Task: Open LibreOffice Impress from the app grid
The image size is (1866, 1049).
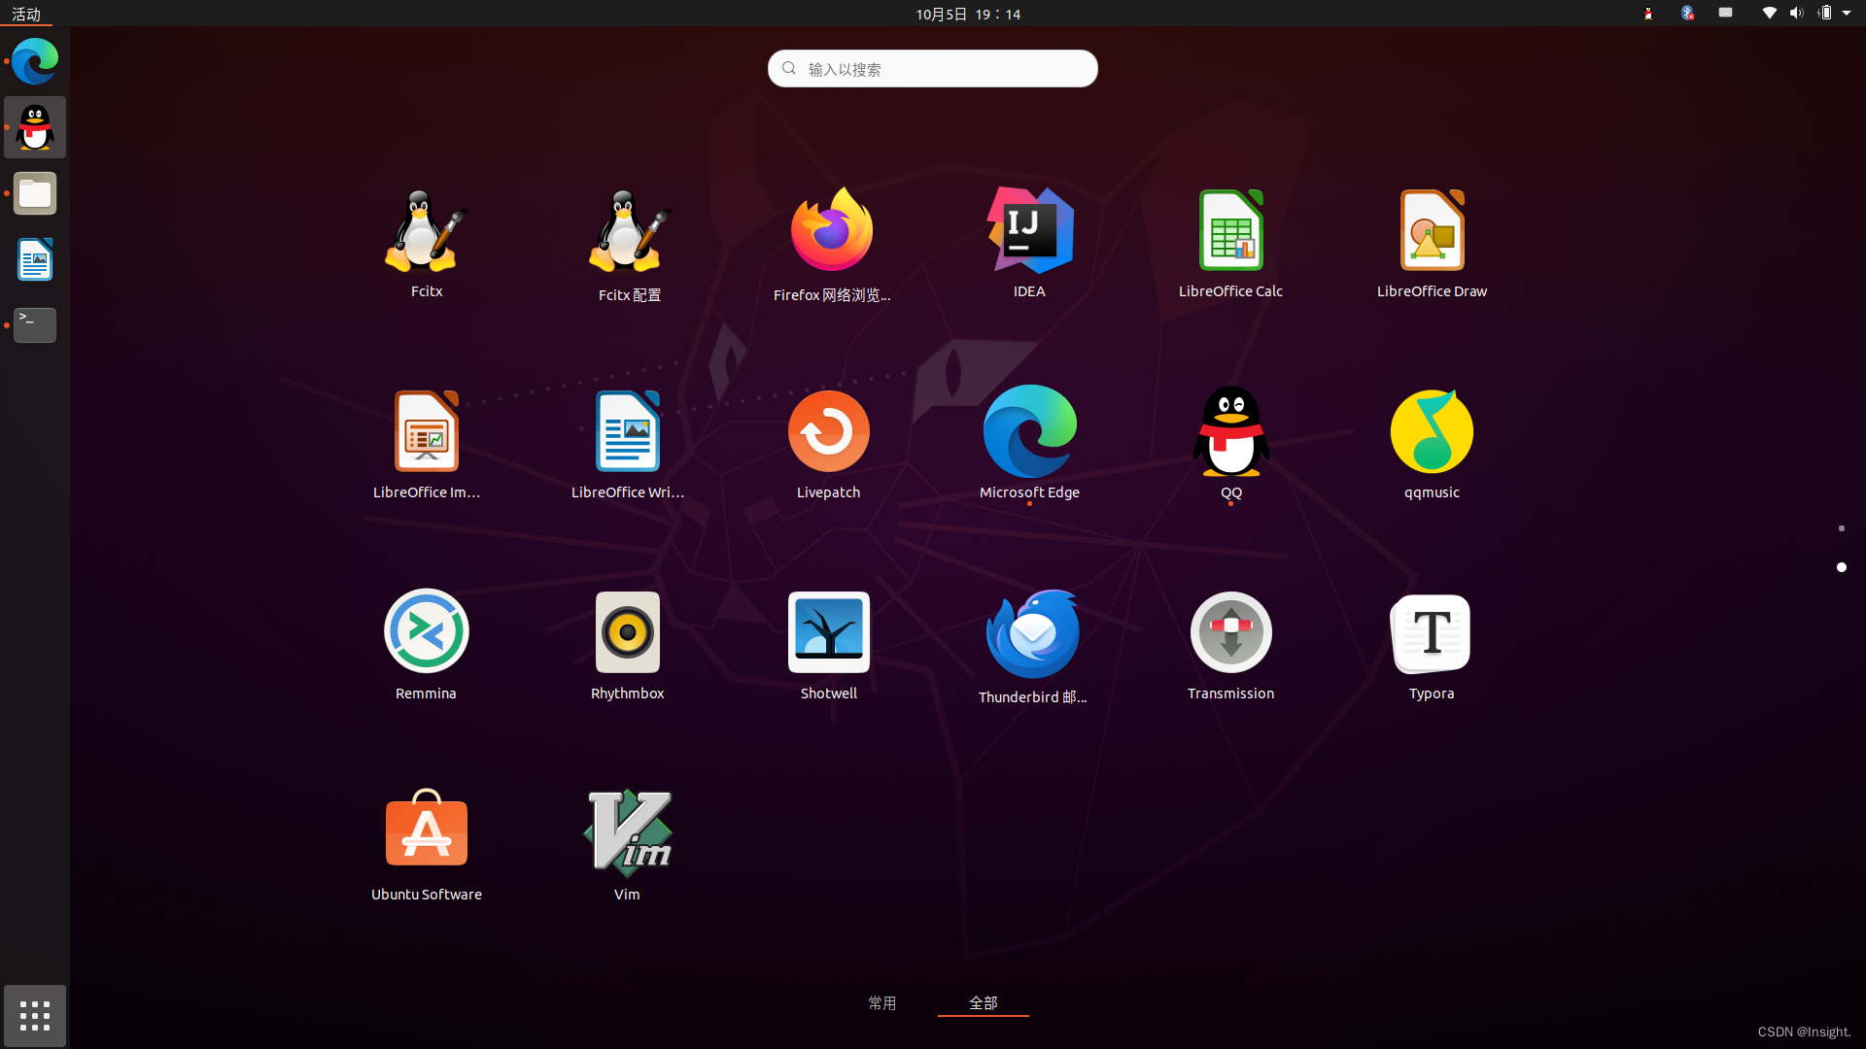Action: pyautogui.click(x=427, y=445)
